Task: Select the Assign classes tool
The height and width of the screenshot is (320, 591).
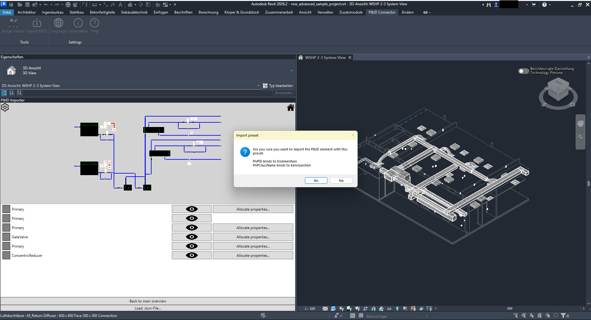Action: coord(13,25)
